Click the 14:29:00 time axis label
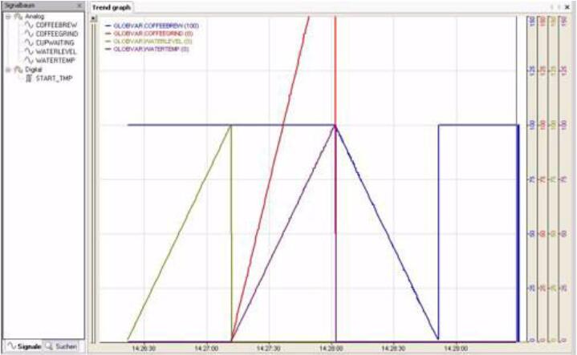The width and height of the screenshot is (577, 355). point(456,349)
